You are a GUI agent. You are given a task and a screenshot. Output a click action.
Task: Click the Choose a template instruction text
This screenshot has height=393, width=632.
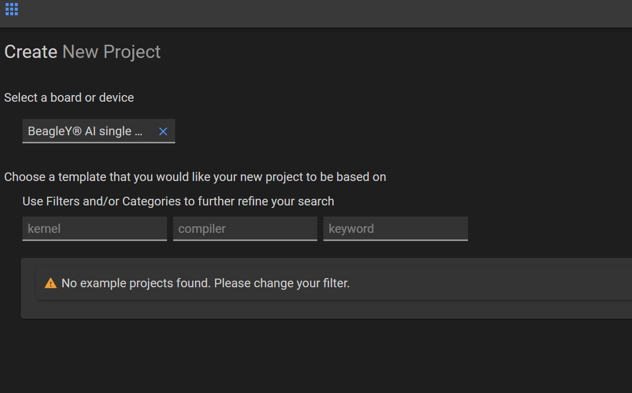195,177
